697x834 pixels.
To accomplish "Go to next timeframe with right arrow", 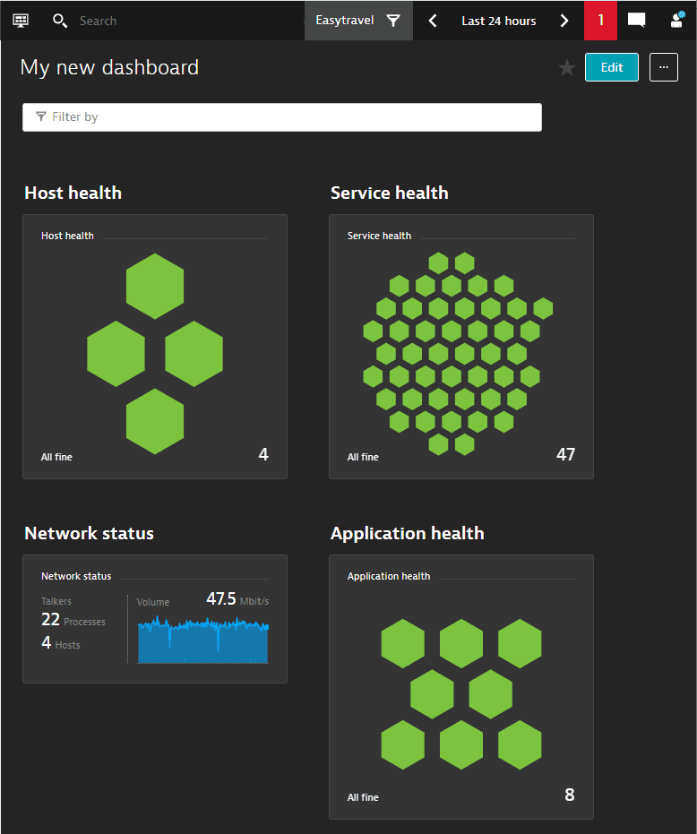I will click(564, 21).
